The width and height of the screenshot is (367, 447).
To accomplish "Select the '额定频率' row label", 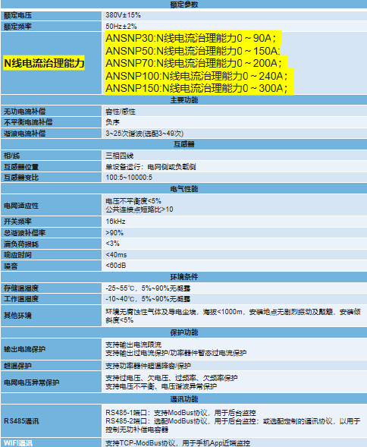I will tap(17, 27).
